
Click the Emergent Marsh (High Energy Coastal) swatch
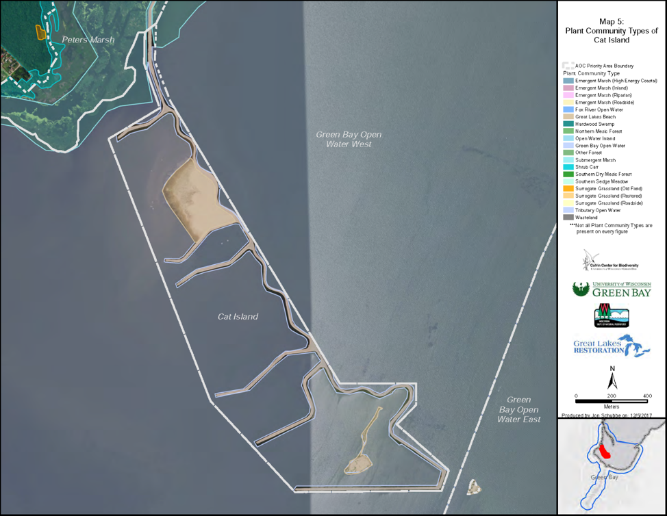[x=568, y=81]
